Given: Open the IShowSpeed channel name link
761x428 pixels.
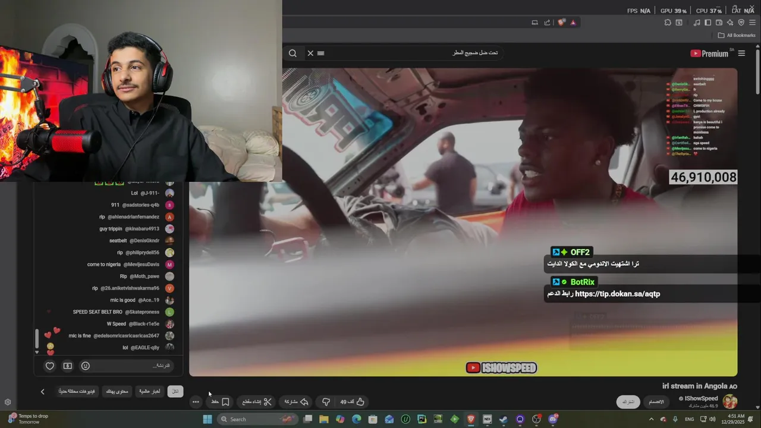Looking at the screenshot, I should coord(701,398).
